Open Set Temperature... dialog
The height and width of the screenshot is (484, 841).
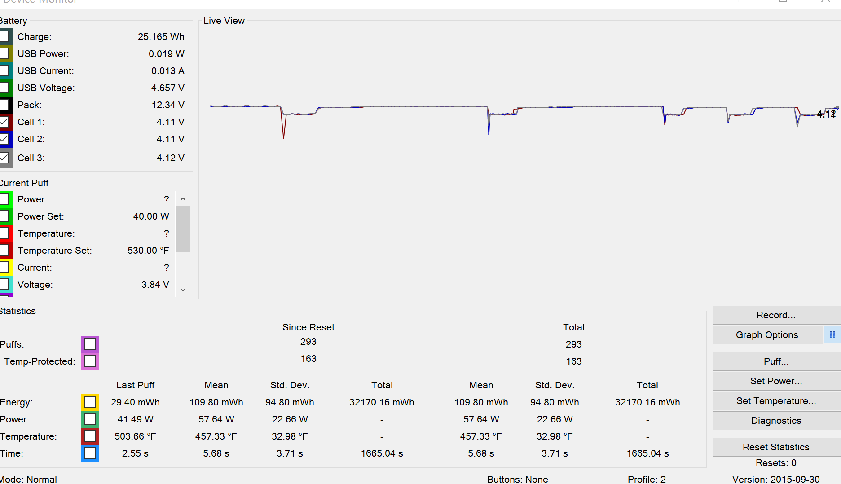776,401
